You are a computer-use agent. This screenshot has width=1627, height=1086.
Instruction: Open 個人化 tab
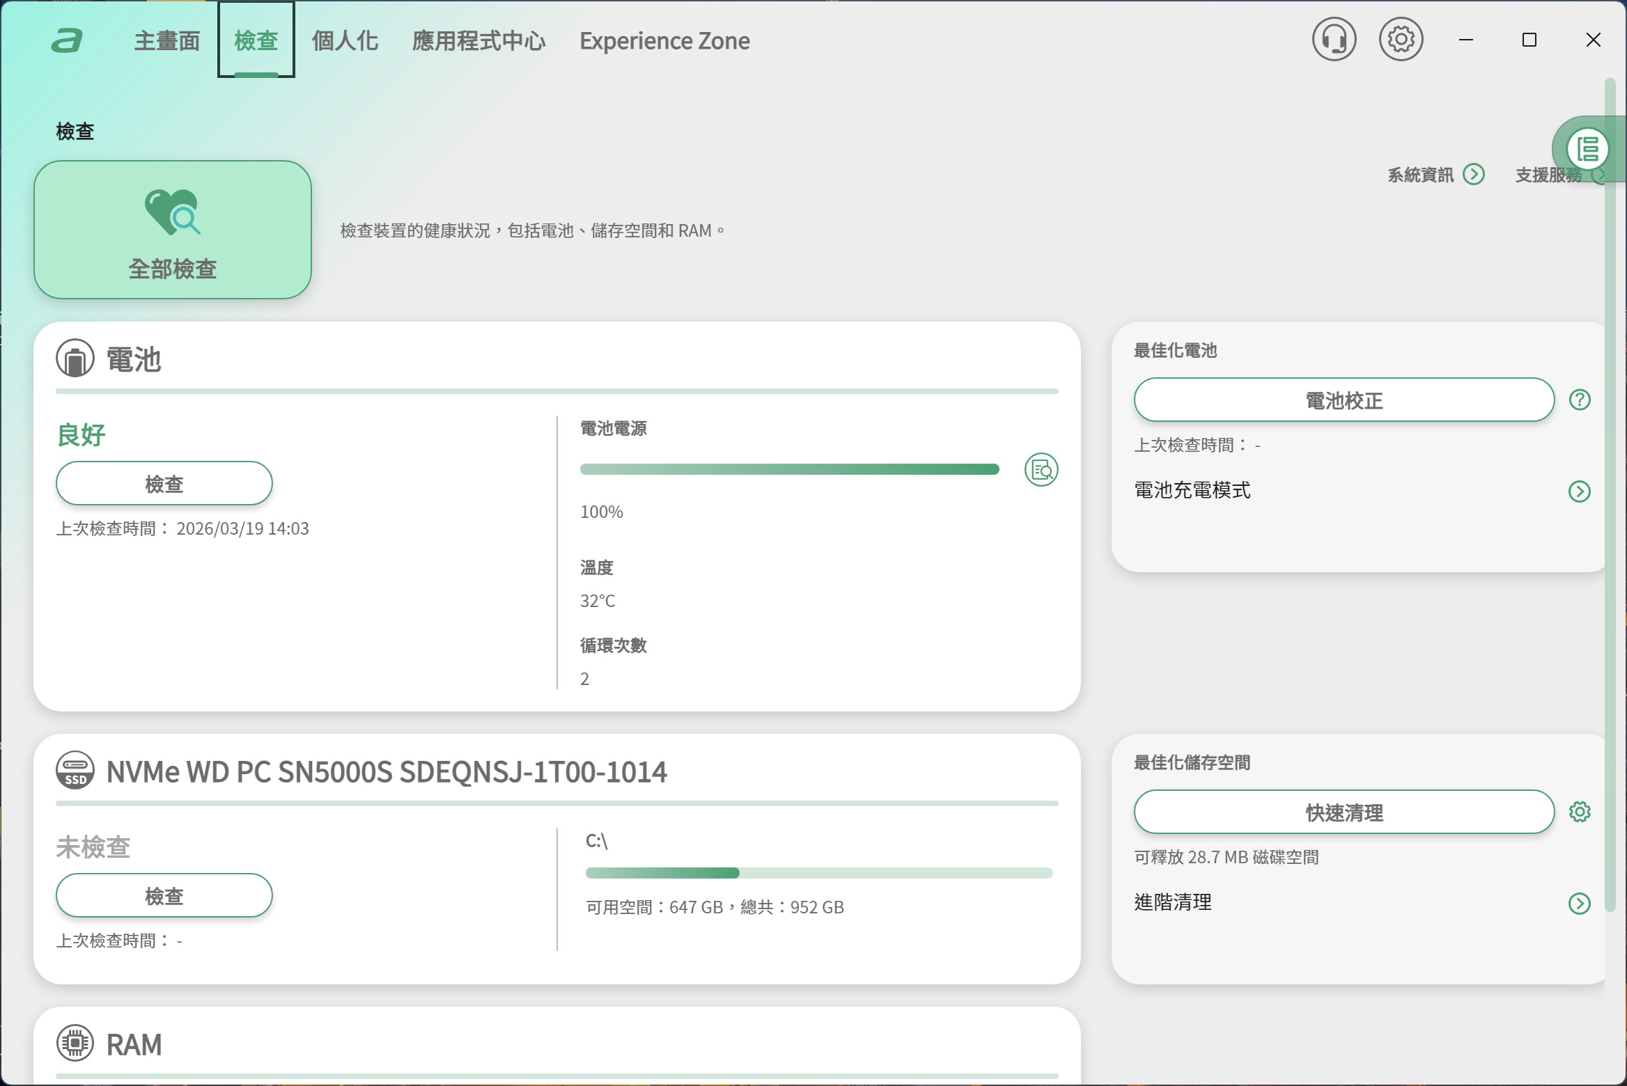pyautogui.click(x=345, y=40)
